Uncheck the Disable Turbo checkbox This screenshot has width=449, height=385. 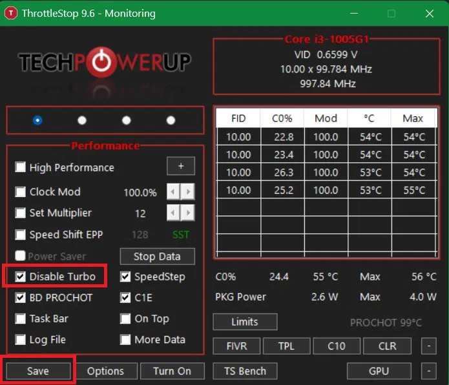(21, 277)
